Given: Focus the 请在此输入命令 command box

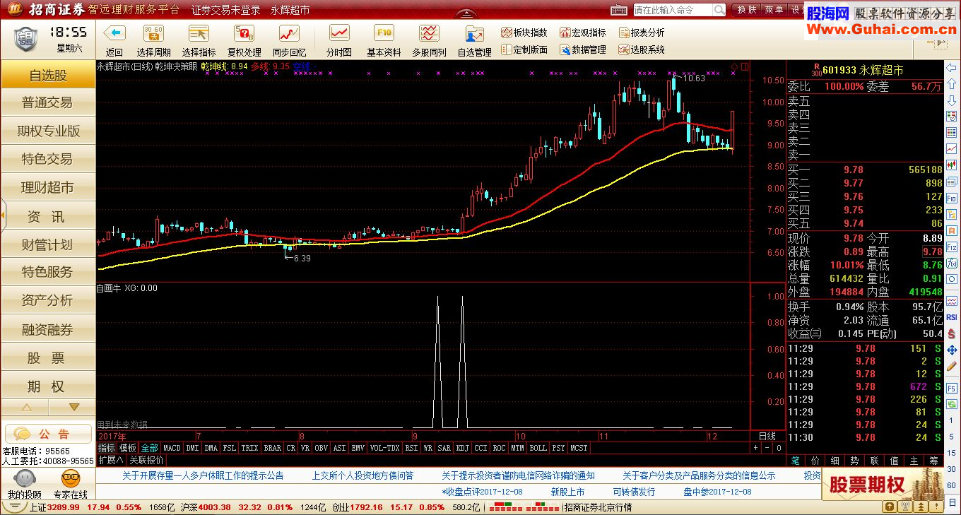Looking at the screenshot, I should tap(672, 10).
